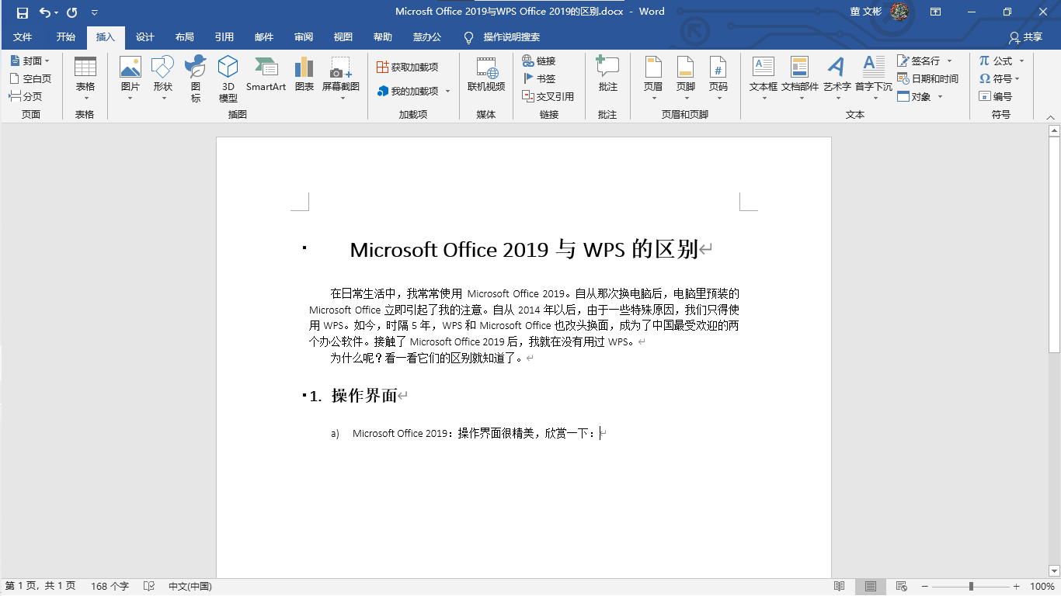The width and height of the screenshot is (1061, 596).
Task: Insert a cover page (封面)
Action: click(30, 61)
